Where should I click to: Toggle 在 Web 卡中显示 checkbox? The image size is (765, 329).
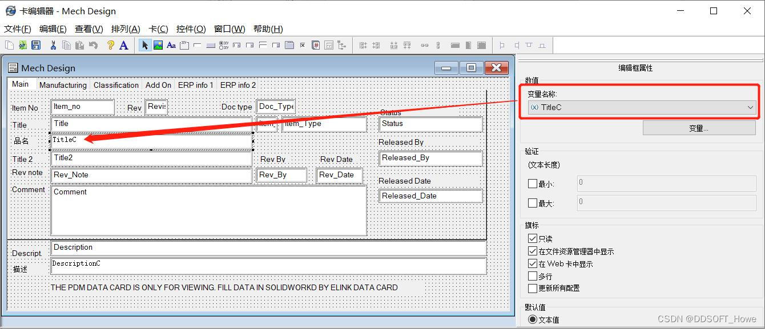tap(533, 263)
